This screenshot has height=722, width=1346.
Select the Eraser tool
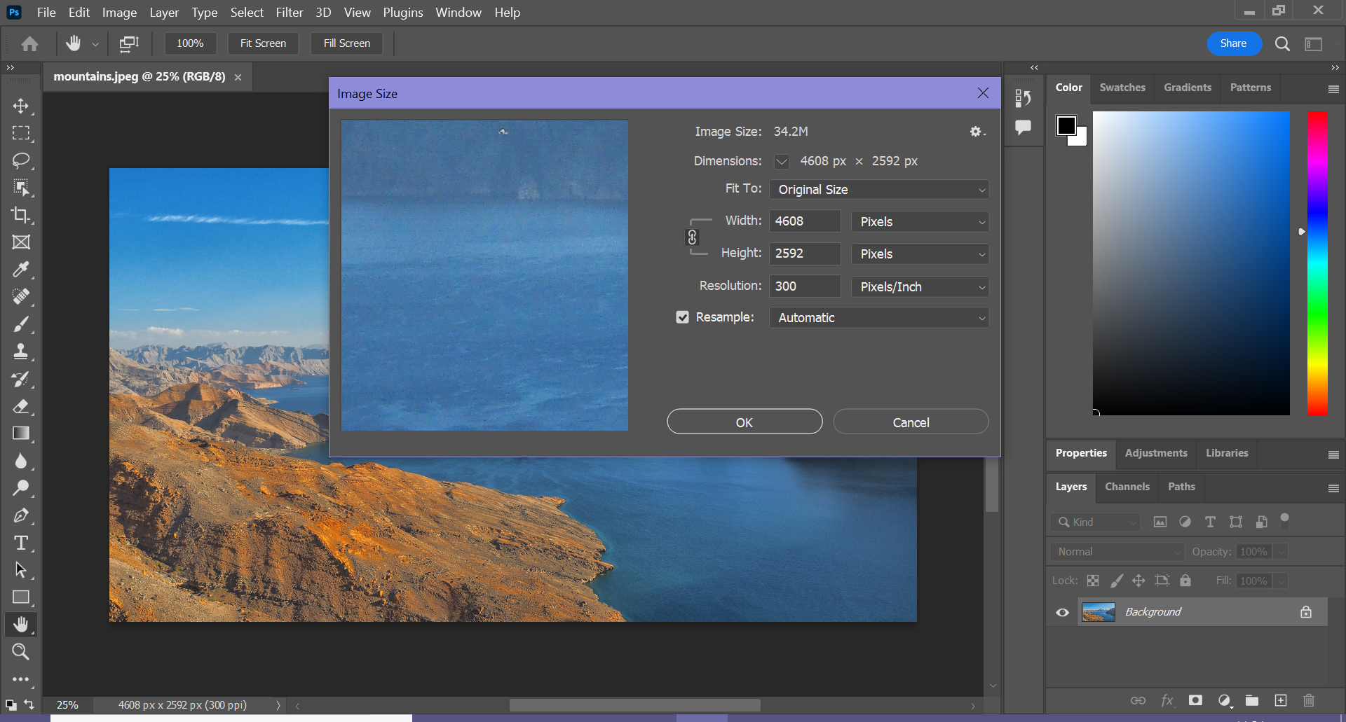pos(21,406)
